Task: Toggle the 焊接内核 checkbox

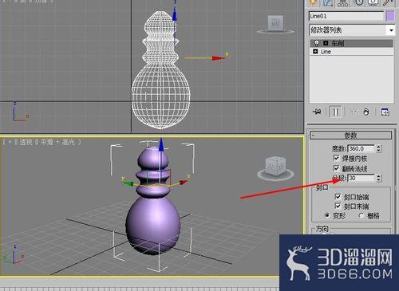Action: coord(336,159)
